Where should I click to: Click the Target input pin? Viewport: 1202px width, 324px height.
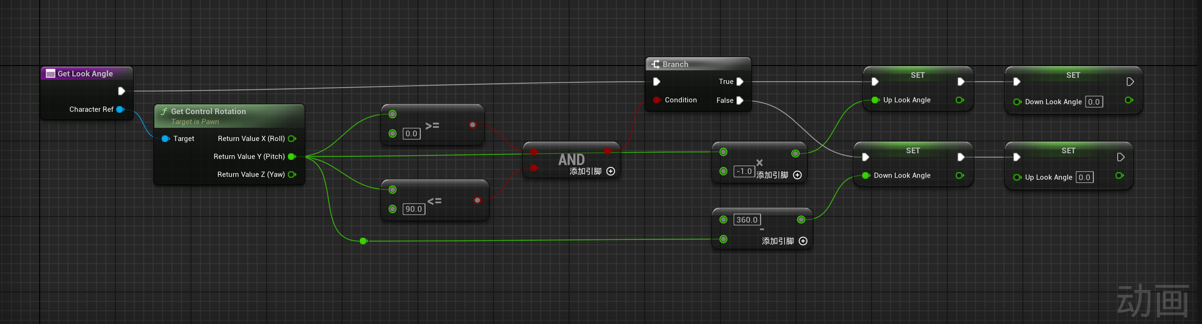(x=165, y=139)
